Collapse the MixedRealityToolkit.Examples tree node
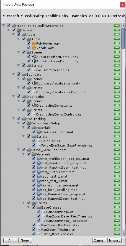The image size is (126, 246). (4, 25)
